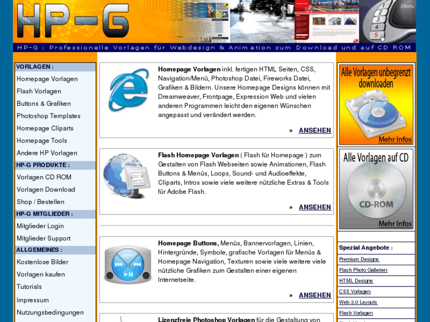Viewport: 430px width, 322px height.
Task: Go to Vorlagen Download
Action: (46, 190)
